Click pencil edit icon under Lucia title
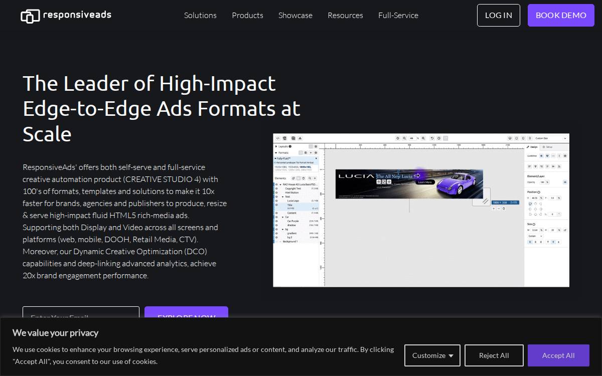The width and height of the screenshot is (602, 376). click(x=384, y=181)
